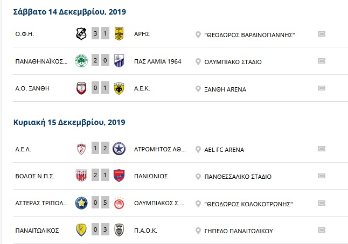Click the Παναθηναϊκός green shamrock crest

tap(81, 61)
